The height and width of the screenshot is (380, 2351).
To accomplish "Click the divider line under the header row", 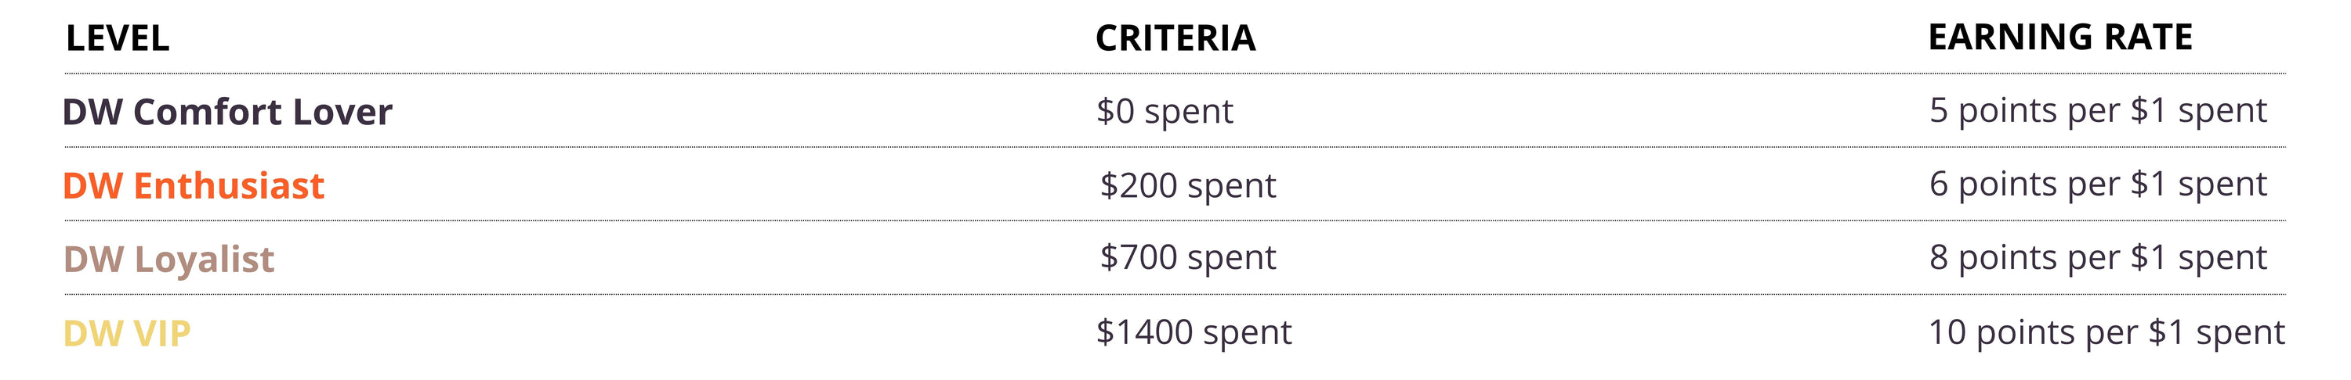I will click(x=1175, y=73).
